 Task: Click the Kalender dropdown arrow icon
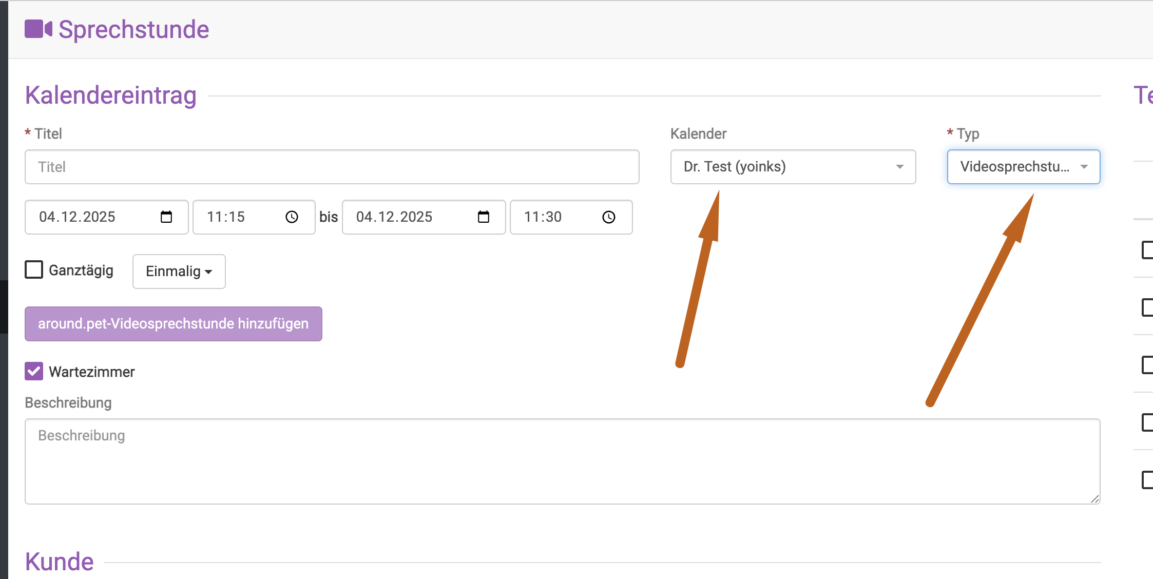click(x=899, y=167)
